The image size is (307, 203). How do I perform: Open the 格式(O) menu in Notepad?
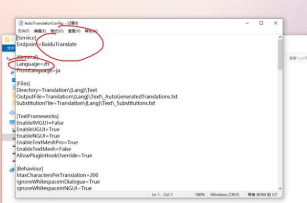pyautogui.click(x=57, y=31)
